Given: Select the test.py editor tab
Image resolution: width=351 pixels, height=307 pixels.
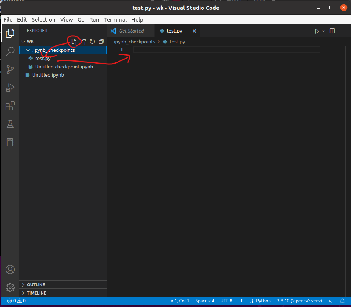Looking at the screenshot, I should 177,31.
